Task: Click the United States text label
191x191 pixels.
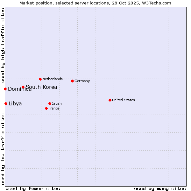Action: click(x=124, y=100)
